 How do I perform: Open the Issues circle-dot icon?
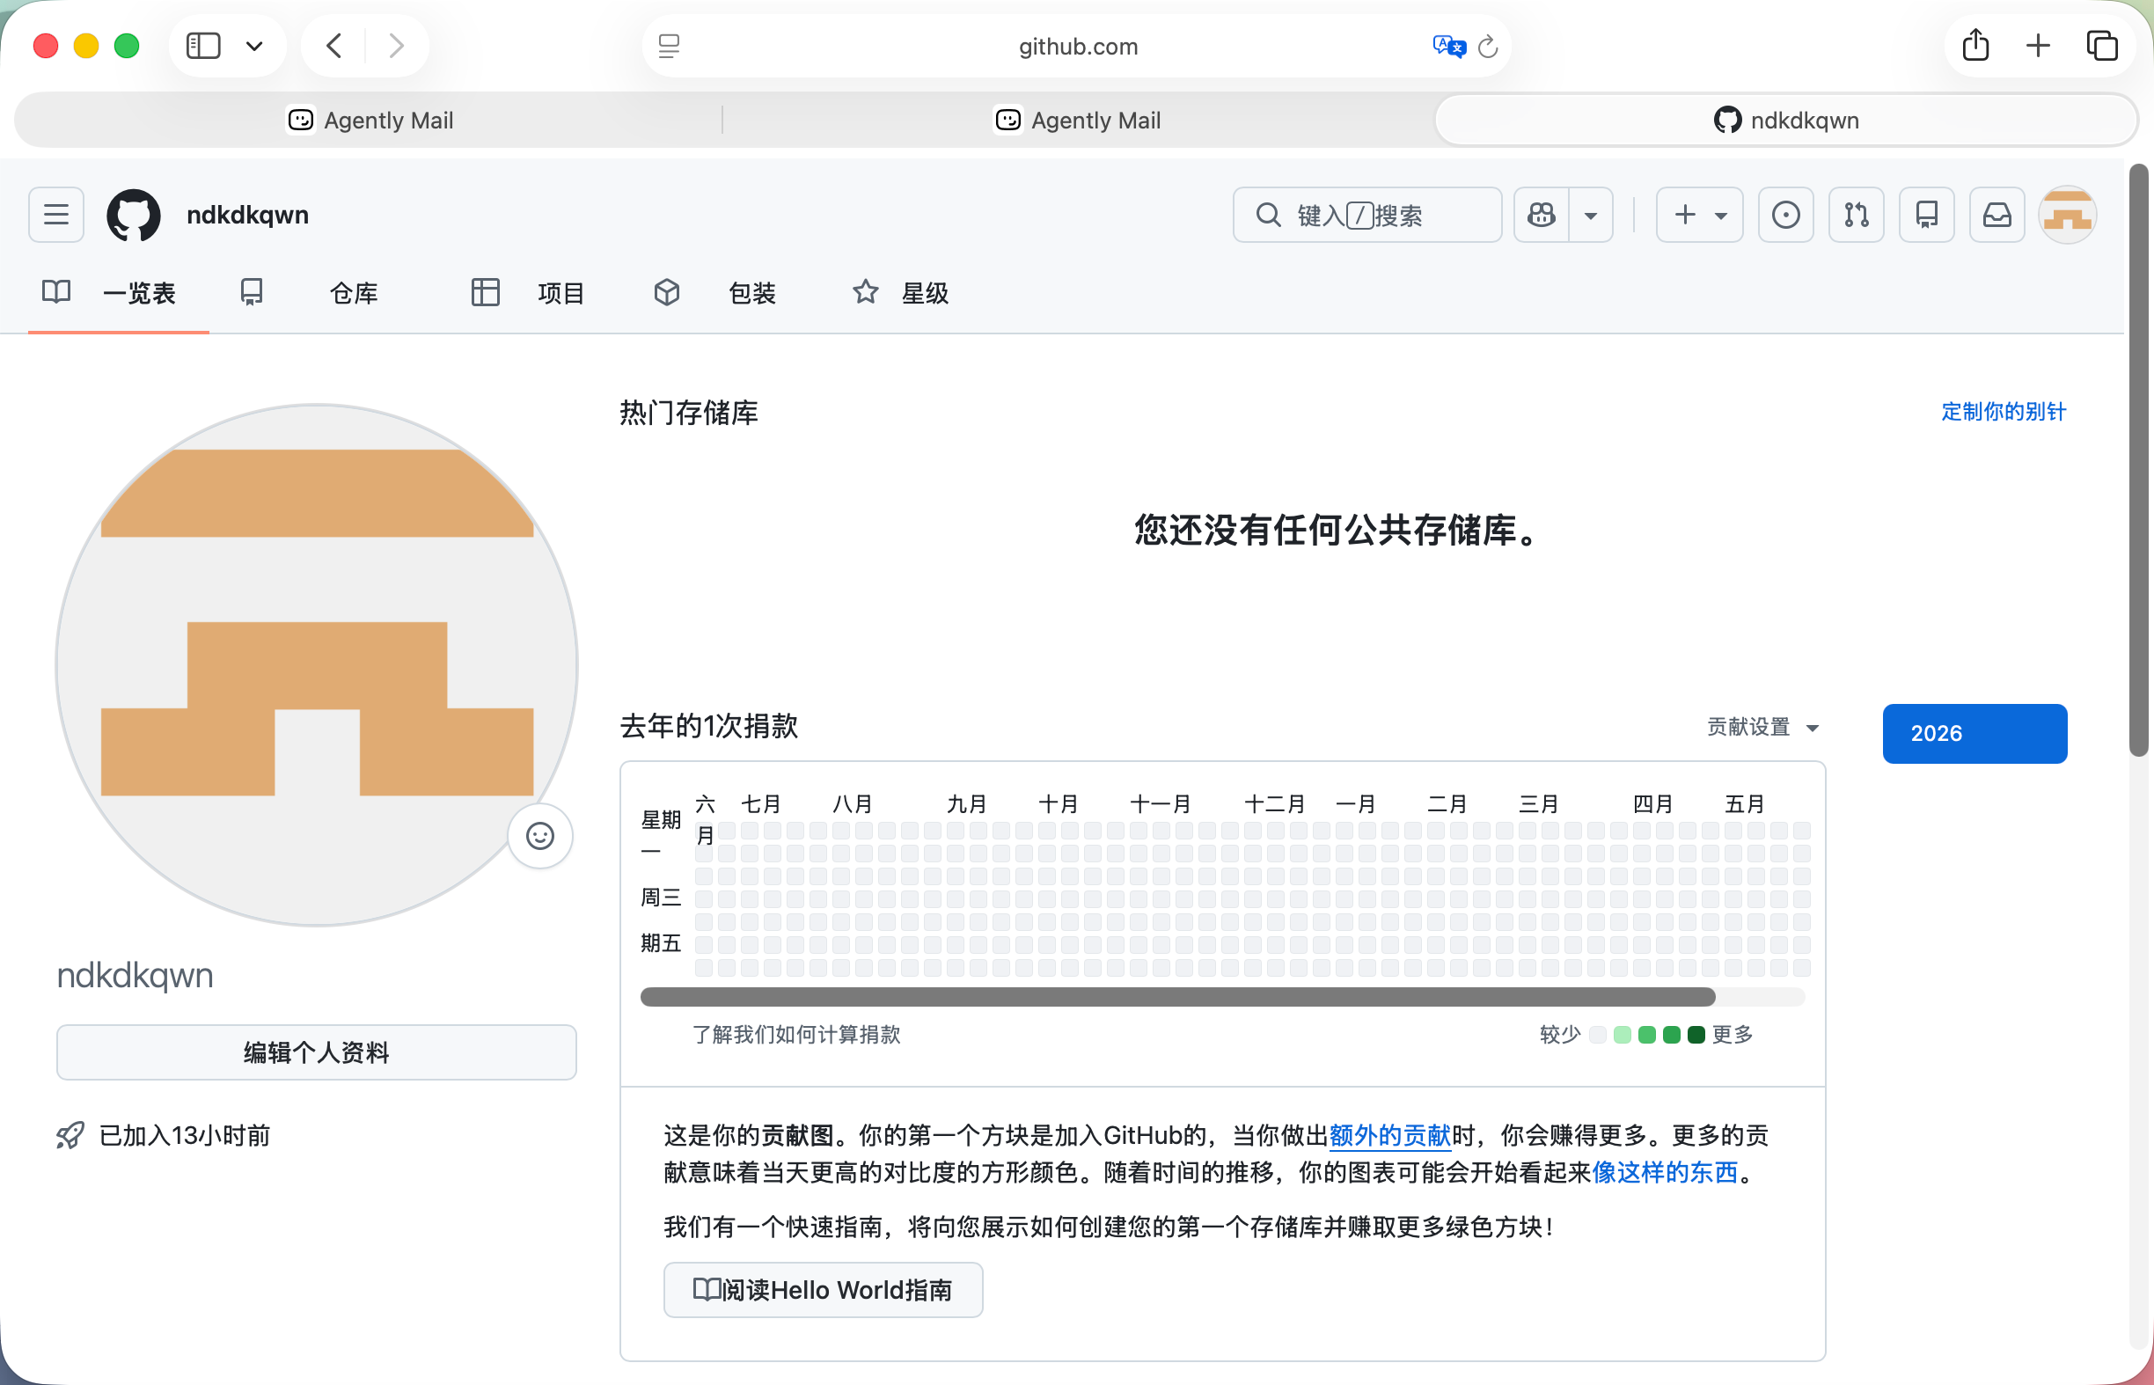[x=1786, y=215]
